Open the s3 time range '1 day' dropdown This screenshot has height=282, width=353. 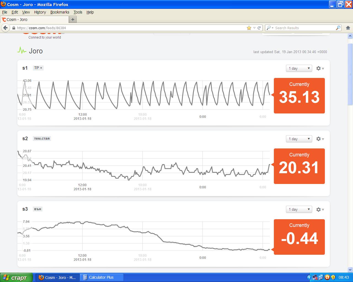(299, 210)
